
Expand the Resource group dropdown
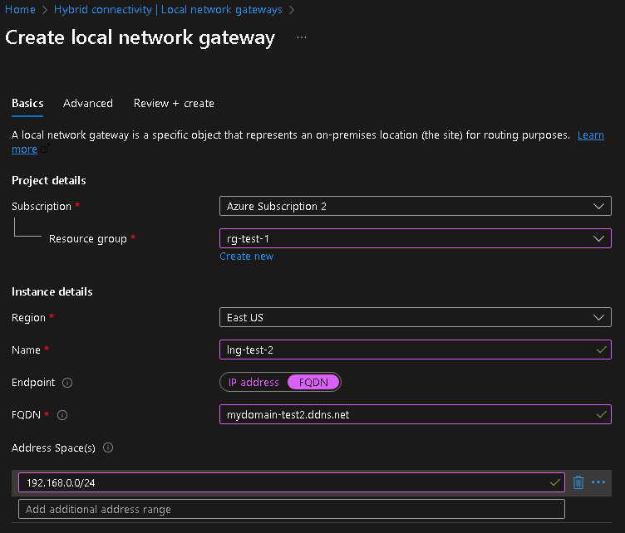coord(415,238)
